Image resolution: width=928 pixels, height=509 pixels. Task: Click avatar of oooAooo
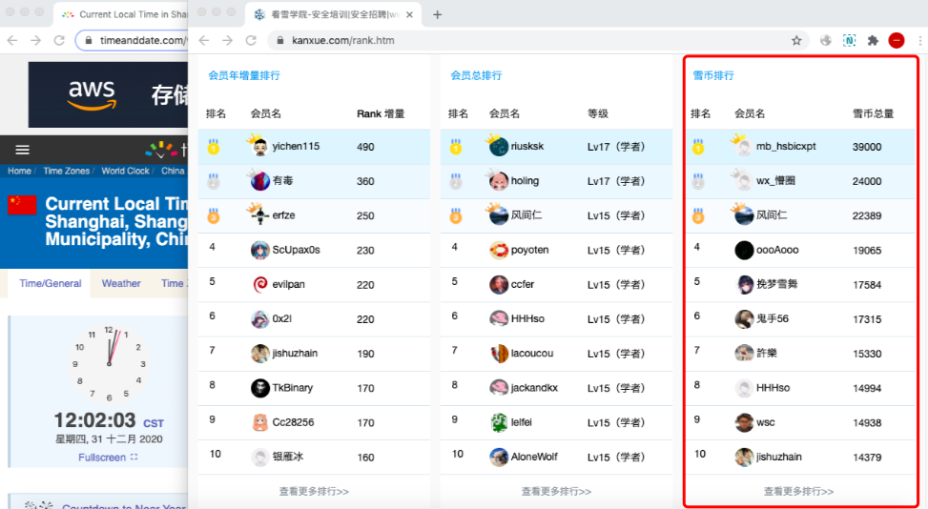point(744,250)
